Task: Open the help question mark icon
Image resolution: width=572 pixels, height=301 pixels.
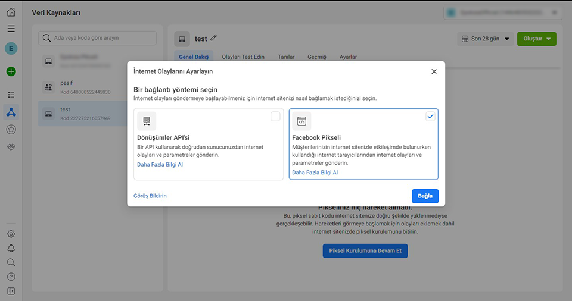Action: click(11, 277)
